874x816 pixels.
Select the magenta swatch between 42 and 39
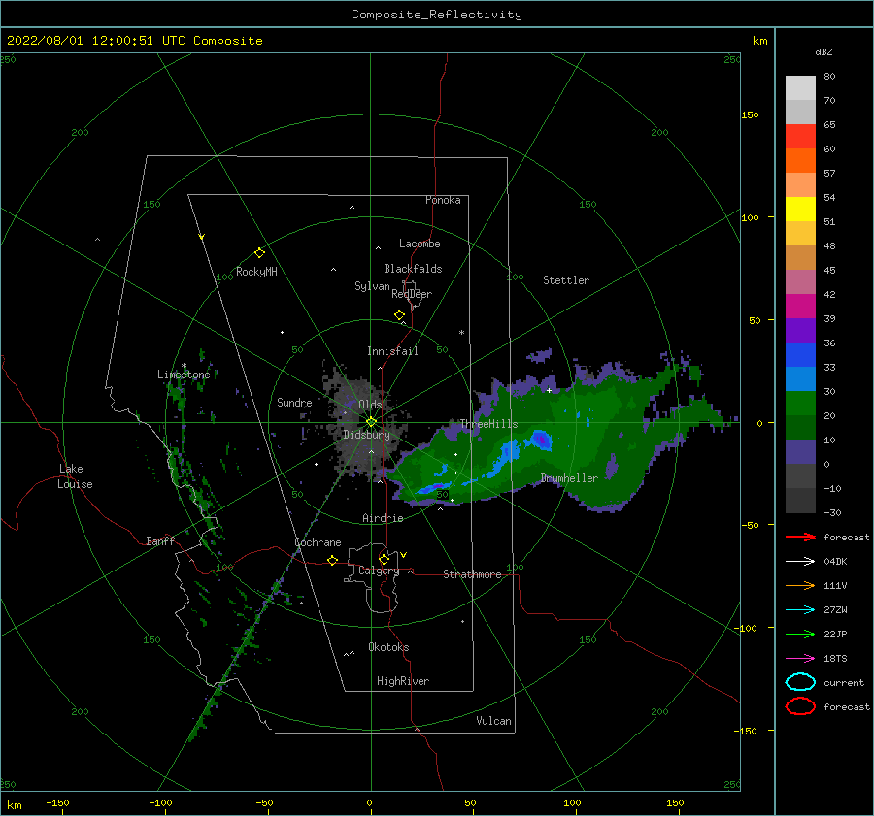pos(800,306)
